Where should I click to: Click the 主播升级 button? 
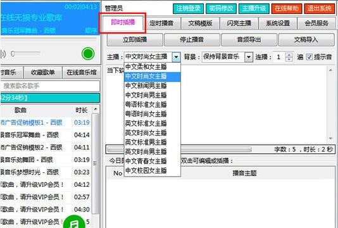click(x=254, y=9)
